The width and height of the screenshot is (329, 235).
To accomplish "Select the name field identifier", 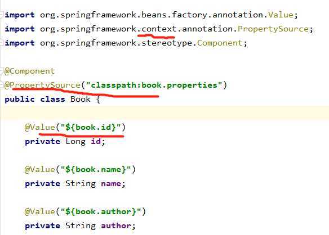I will (111, 184).
